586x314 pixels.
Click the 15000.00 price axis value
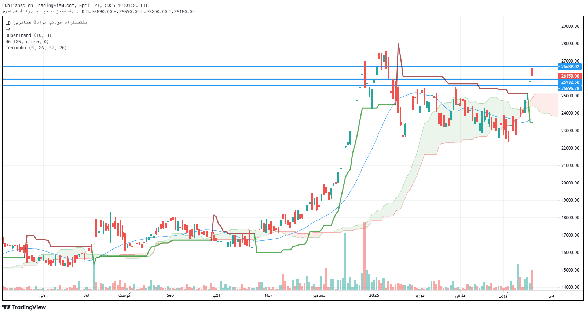click(570, 270)
